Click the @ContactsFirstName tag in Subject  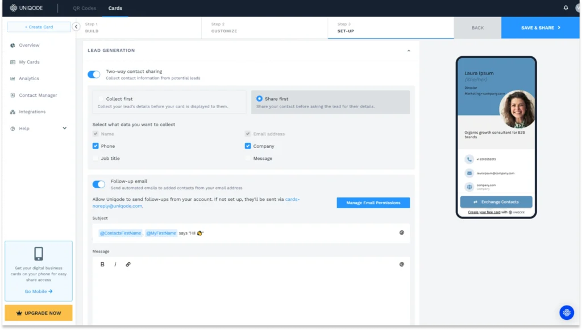tap(120, 233)
